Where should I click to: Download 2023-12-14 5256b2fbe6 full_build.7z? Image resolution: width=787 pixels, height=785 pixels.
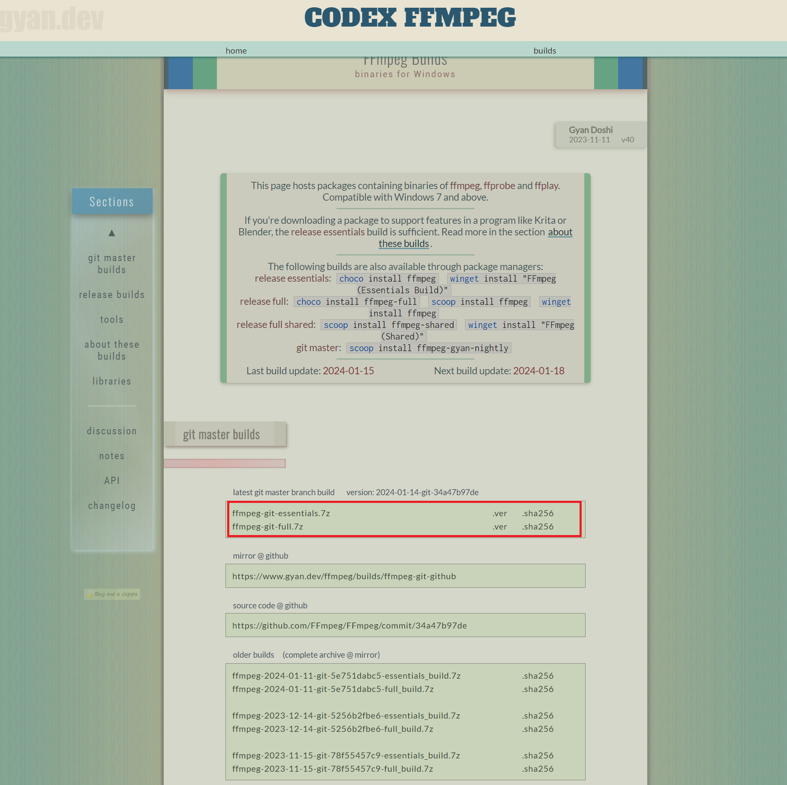tap(333, 729)
